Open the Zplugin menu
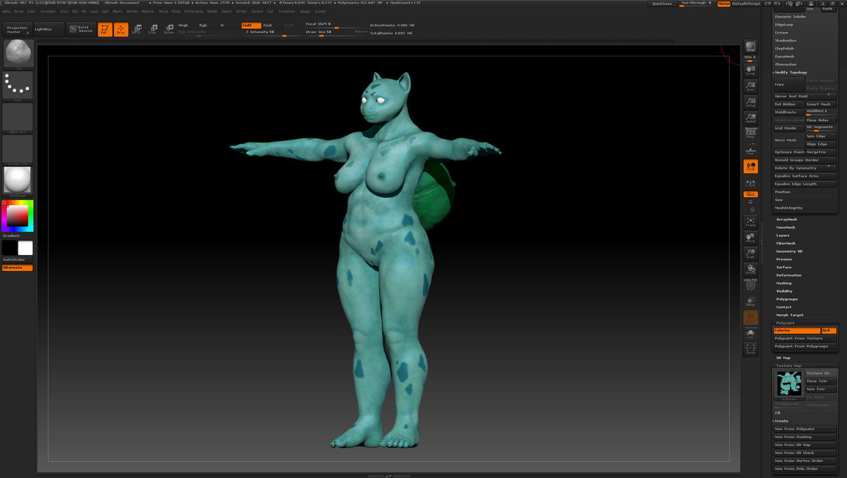The width and height of the screenshot is (847, 478). coord(305,11)
